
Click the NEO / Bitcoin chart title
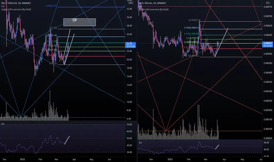pyautogui.click(x=152, y=3)
